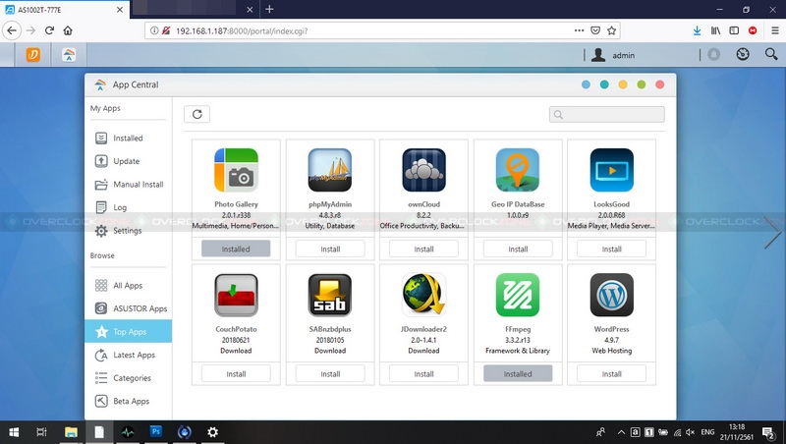Click the yellow App Central window dot
786x444 pixels.
(623, 84)
